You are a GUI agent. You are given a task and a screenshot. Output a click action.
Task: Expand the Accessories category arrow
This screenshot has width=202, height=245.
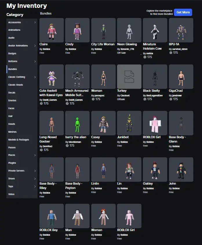click(x=35, y=22)
